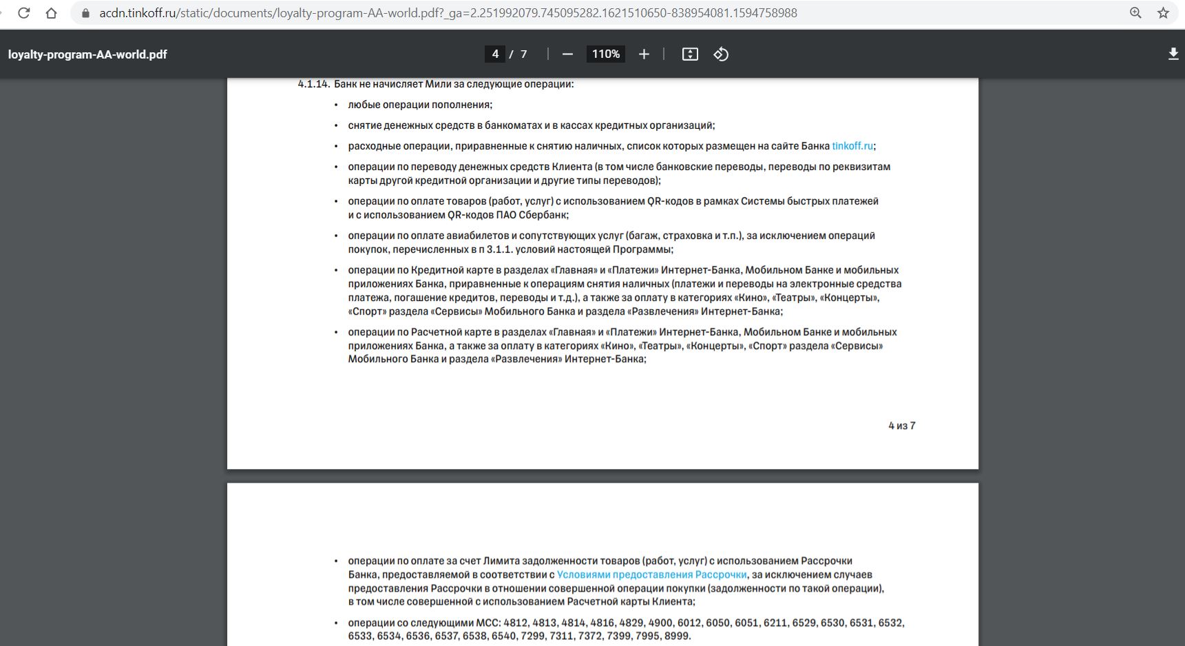This screenshot has height=646, width=1185.
Task: Focus the address bar URL
Action: [x=448, y=13]
